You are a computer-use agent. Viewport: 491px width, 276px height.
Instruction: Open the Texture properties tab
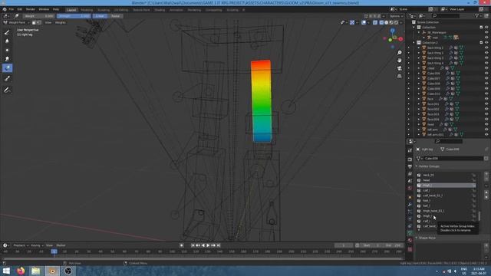[x=410, y=249]
